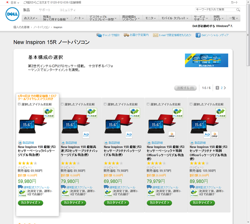Click express delivery icon beside 89,980円 delivery note

click(194, 193)
